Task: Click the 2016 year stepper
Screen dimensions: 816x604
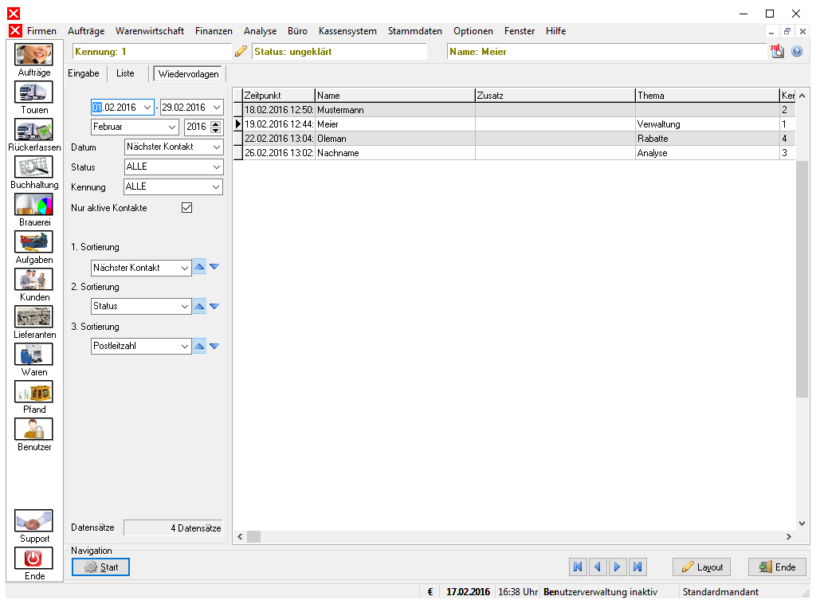Action: tap(215, 127)
